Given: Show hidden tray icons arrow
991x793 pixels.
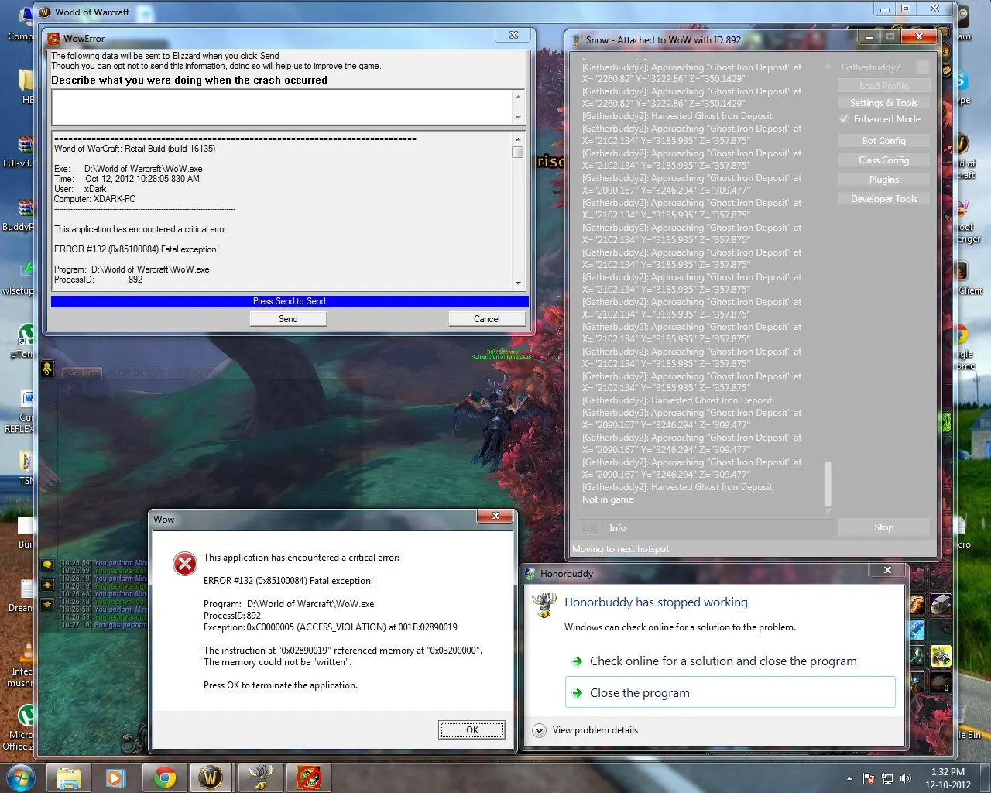Looking at the screenshot, I should pos(849,778).
